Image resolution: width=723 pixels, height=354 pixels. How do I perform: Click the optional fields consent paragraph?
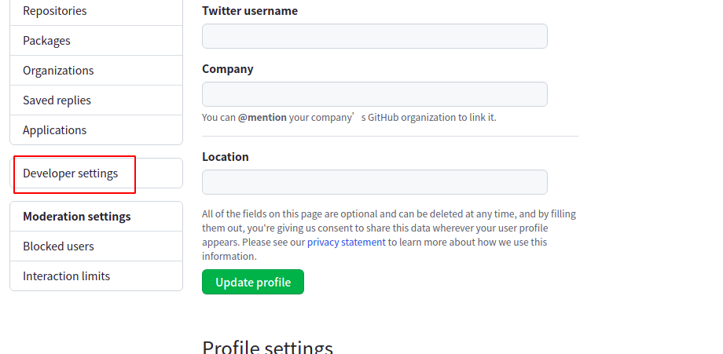tap(389, 228)
